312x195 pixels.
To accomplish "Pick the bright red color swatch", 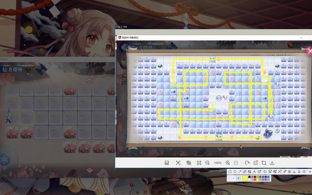I will [x=255, y=179].
